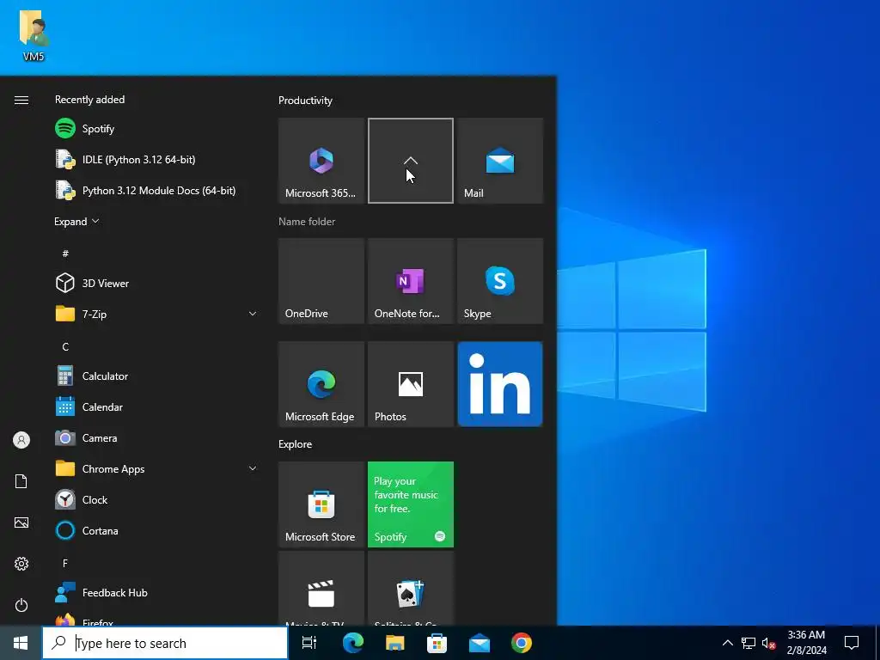Click the Power button in Start

(x=21, y=605)
